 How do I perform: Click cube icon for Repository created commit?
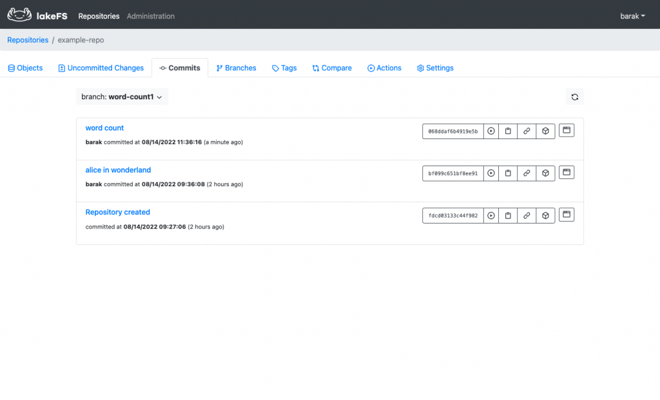pyautogui.click(x=545, y=215)
